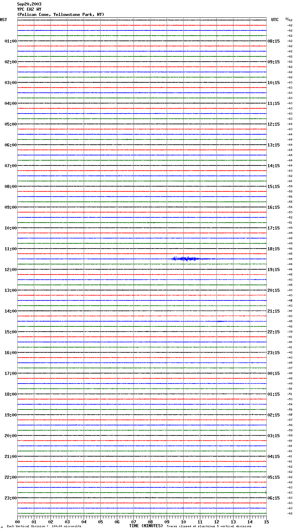Viewport: 294px width, 531px height.
Task: Click the 11:00 MST time label
Action: [x=10, y=249]
